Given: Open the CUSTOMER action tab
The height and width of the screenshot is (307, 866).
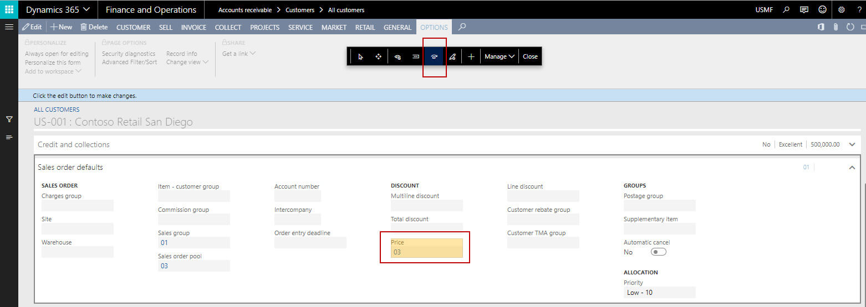Looking at the screenshot, I should tap(133, 27).
